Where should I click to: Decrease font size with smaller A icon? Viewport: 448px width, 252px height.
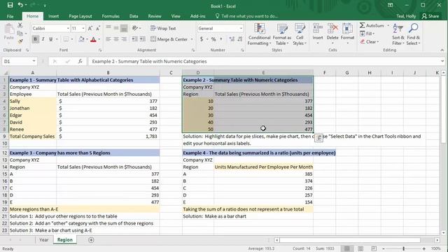98,28
